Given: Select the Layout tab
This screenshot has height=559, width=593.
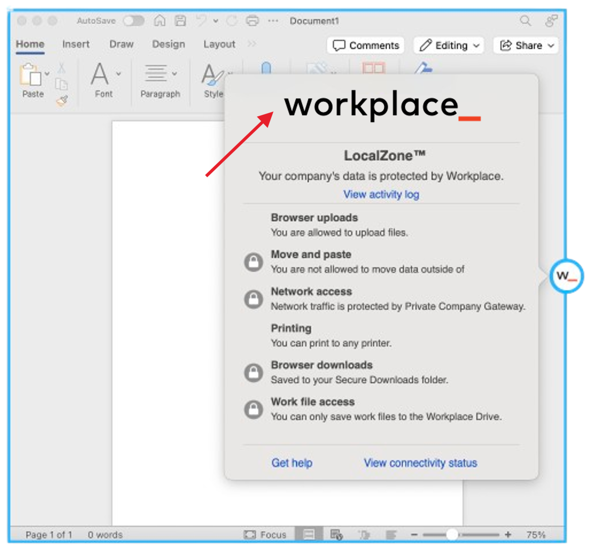Looking at the screenshot, I should click(x=219, y=44).
